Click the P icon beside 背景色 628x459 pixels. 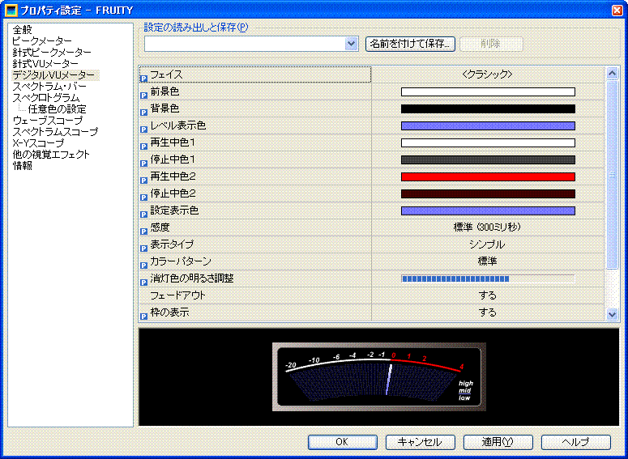(144, 113)
